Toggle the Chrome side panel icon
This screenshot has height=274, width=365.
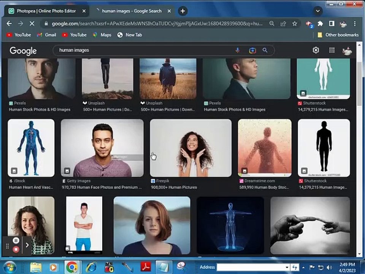click(x=332, y=24)
